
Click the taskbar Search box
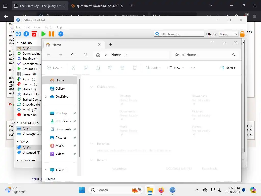[x=116, y=190]
